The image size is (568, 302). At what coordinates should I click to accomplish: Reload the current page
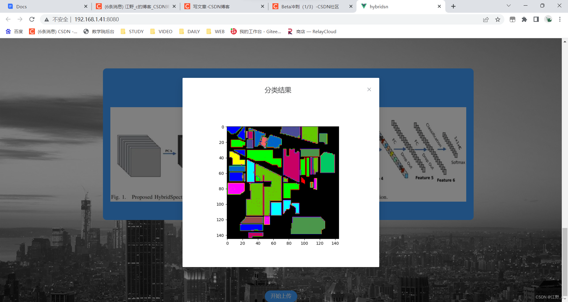point(32,19)
